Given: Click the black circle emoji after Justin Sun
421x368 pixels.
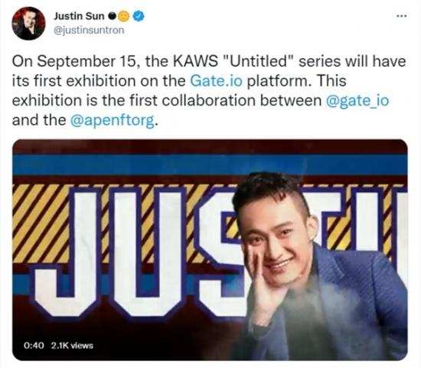Looking at the screenshot, I should [112, 16].
